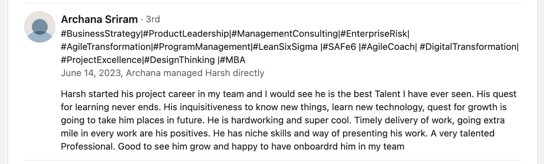Click the #MBA hashtag
Viewport: 544px width, 164px height.
233,60
